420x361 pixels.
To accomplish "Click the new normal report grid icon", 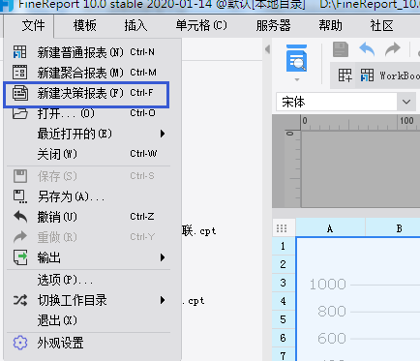I will pos(20,52).
